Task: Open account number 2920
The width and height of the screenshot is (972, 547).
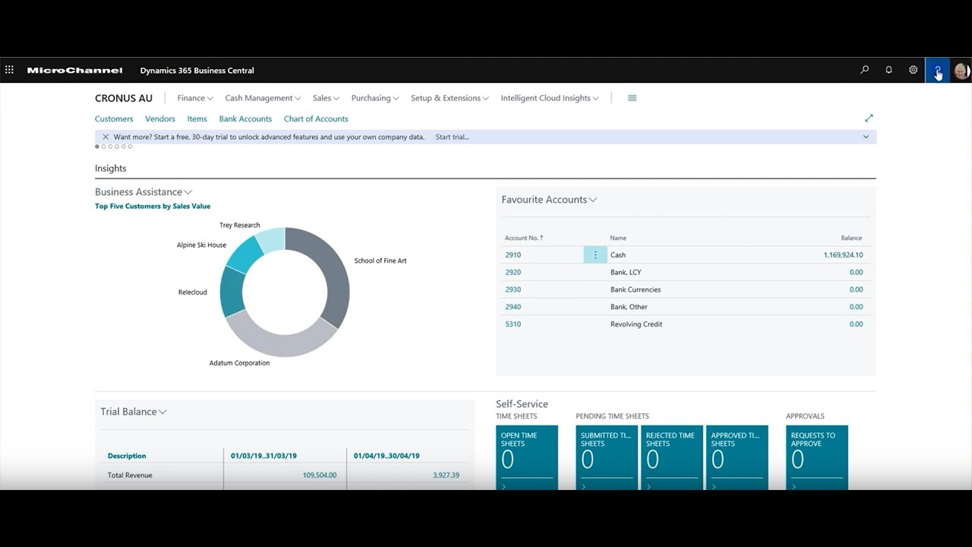Action: (513, 272)
